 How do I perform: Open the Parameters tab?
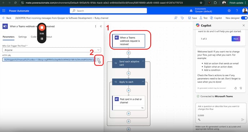[x=9, y=37]
